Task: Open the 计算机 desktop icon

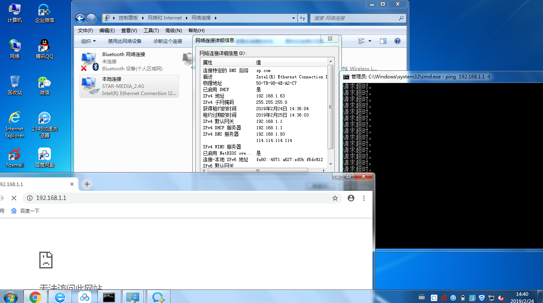Action: (15, 13)
